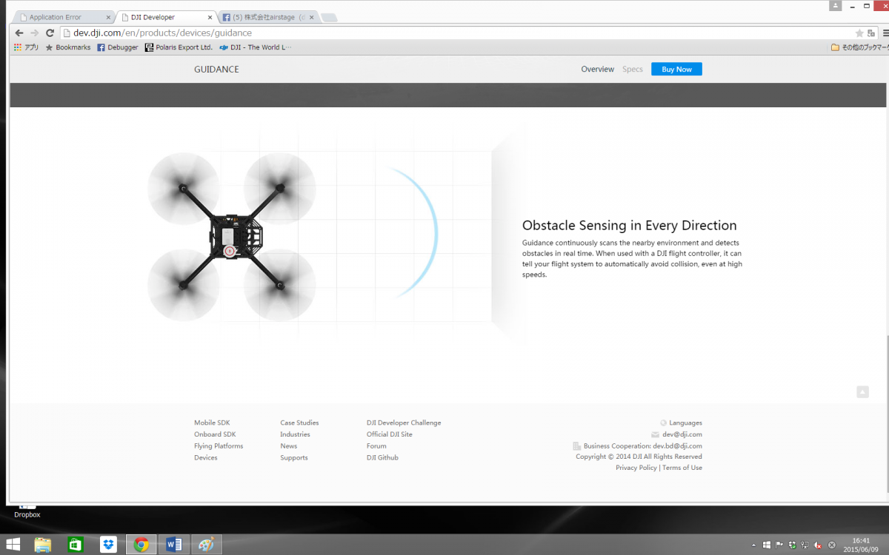Click the GUIDANCE page title

click(x=216, y=70)
